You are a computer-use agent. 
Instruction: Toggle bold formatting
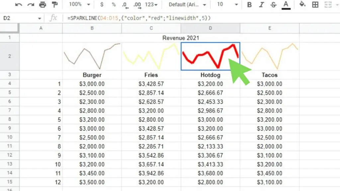pos(249,5)
